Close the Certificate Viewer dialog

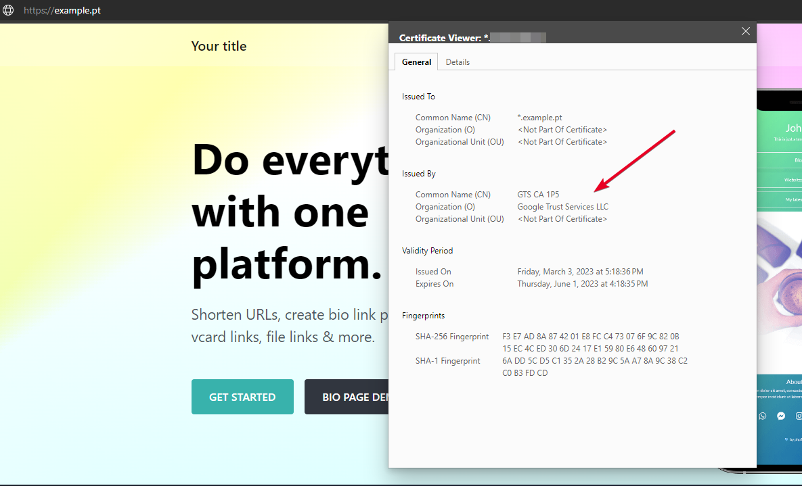tap(746, 32)
